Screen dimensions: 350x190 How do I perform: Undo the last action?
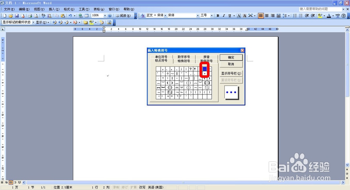[x=70, y=16]
